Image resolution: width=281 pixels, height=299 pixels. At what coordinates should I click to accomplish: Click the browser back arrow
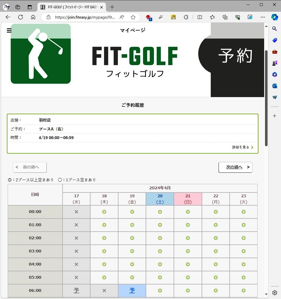[x=8, y=17]
